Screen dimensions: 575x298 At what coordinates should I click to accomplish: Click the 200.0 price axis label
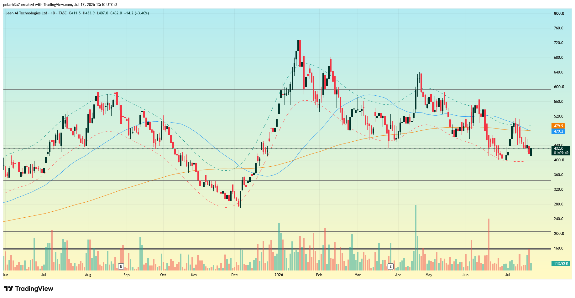point(559,234)
